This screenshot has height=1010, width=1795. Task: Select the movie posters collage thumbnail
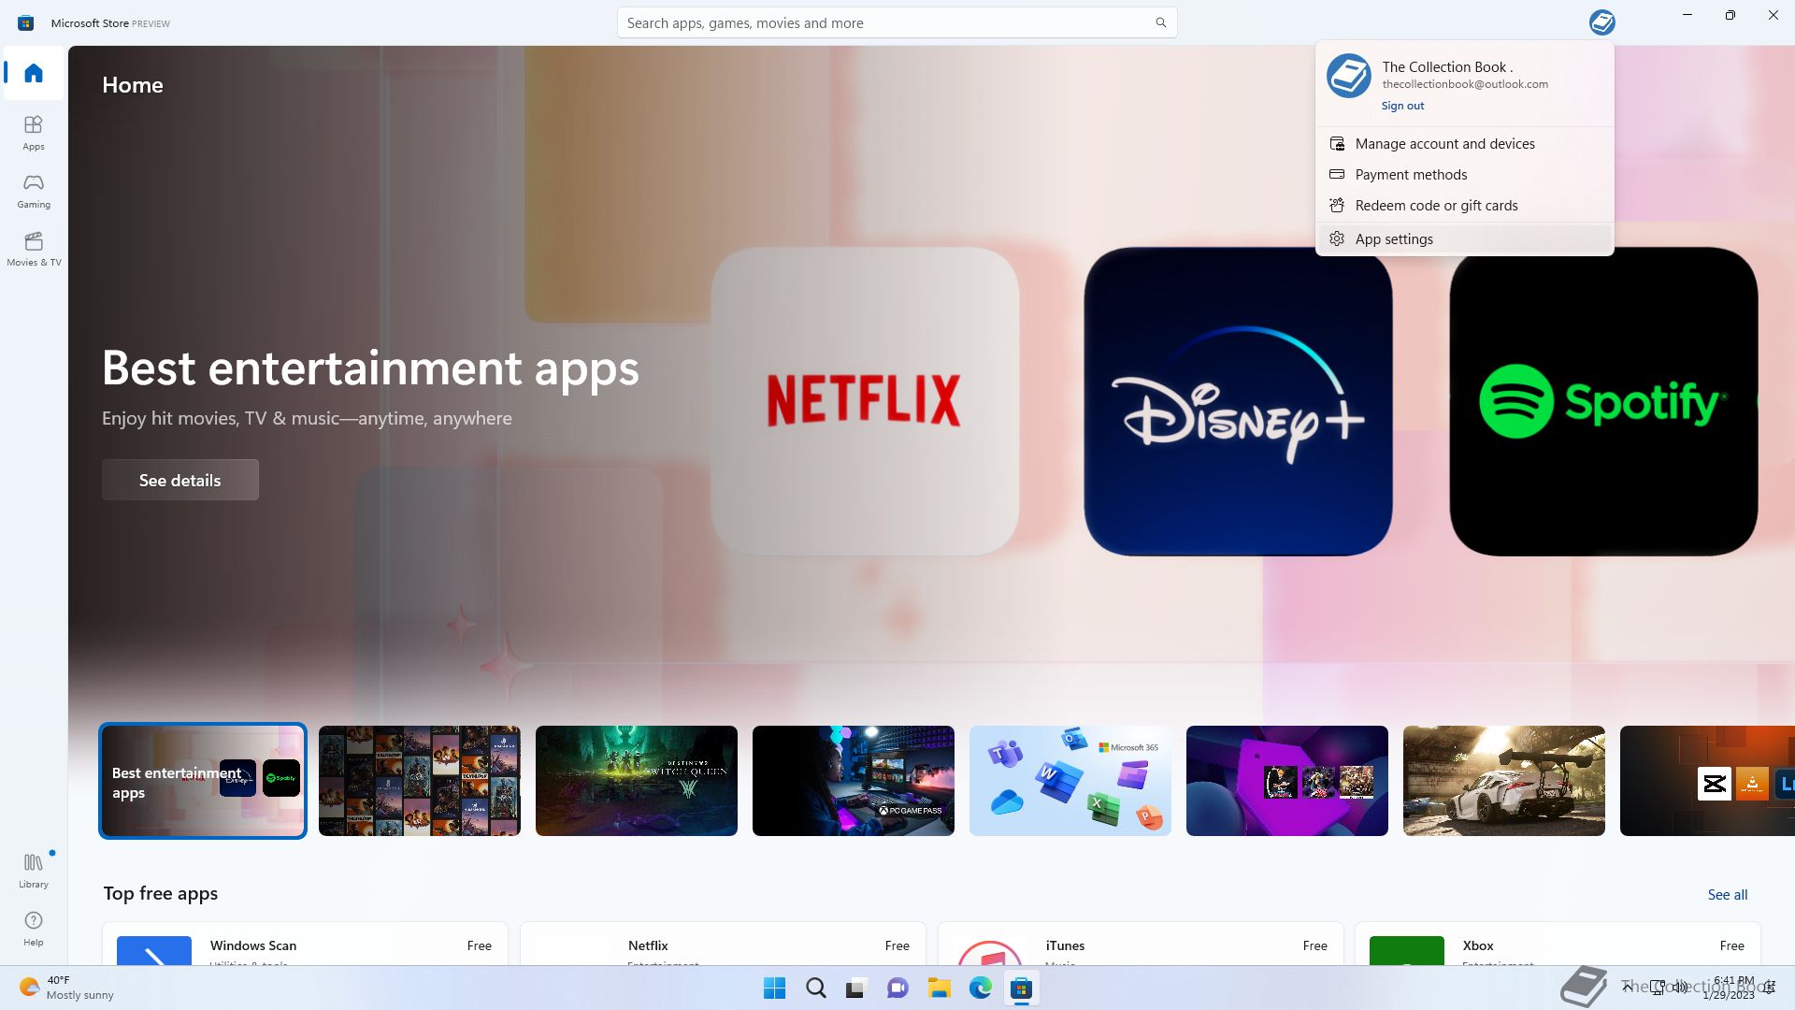click(x=420, y=781)
